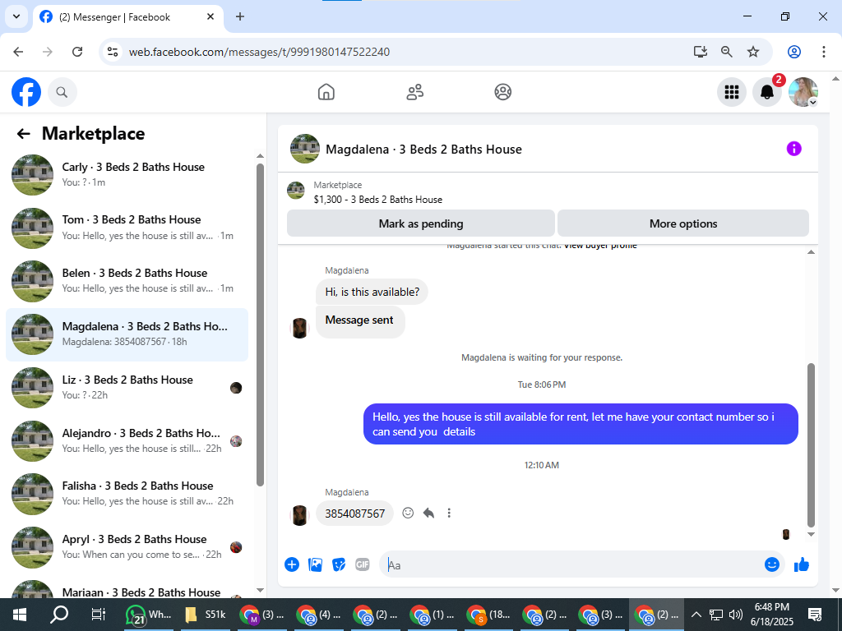Open chat with Carly
842x631 pixels.
[x=127, y=174]
